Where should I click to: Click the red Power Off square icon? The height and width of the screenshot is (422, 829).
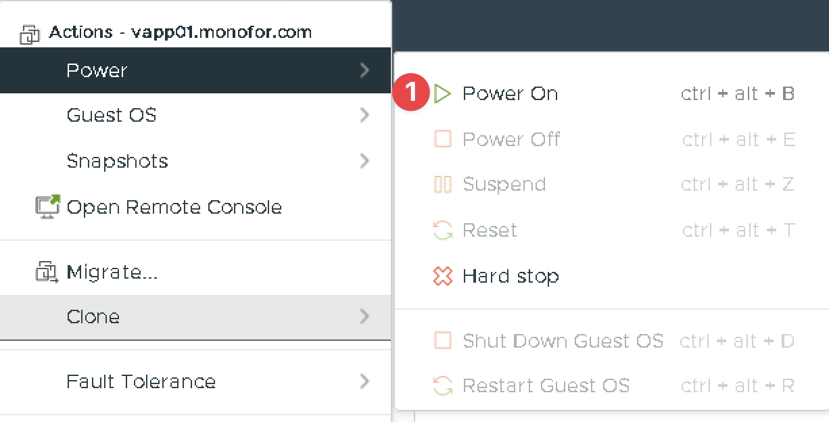click(442, 139)
